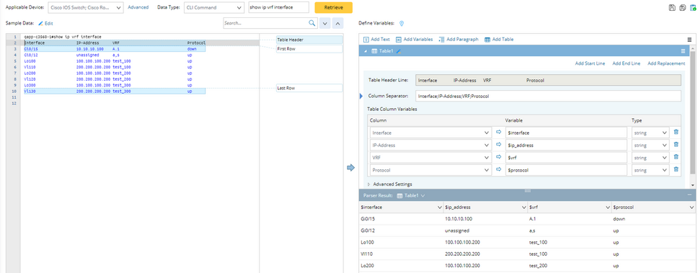Open the Table1 header hamburger menu
The height and width of the screenshot is (273, 698).
pyautogui.click(x=684, y=51)
